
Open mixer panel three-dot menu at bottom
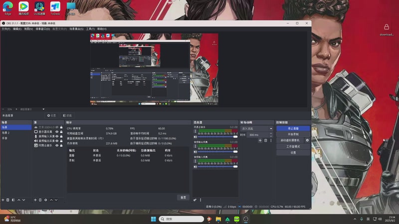pos(200,200)
